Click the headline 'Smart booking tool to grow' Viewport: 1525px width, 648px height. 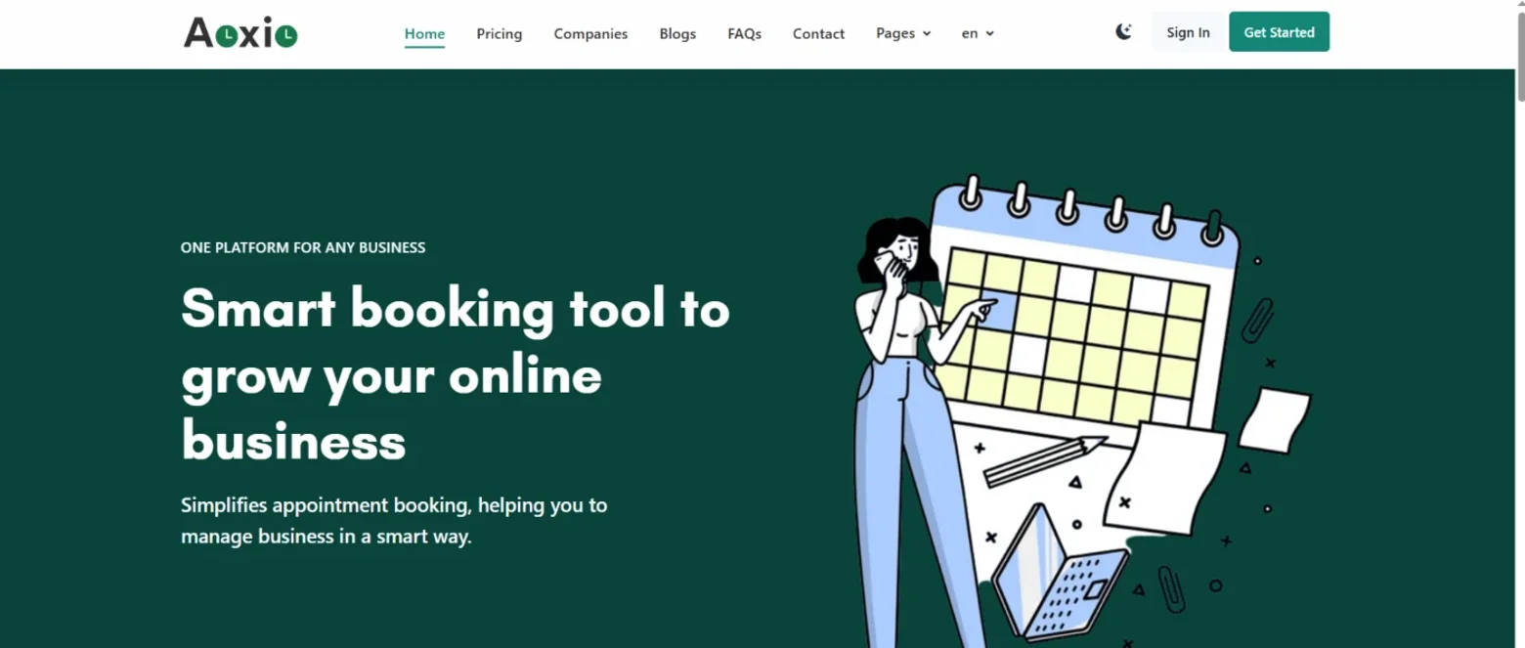[x=455, y=373]
